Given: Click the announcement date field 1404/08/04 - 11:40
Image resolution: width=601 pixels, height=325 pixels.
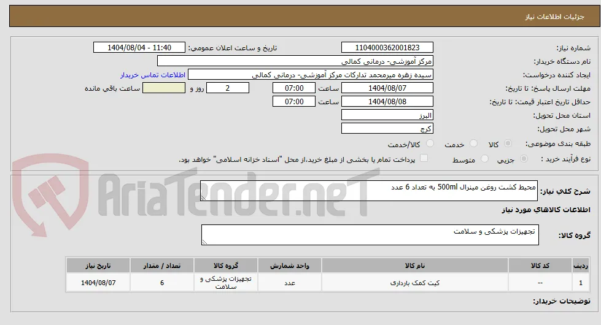Looking at the screenshot, I should [139, 47].
